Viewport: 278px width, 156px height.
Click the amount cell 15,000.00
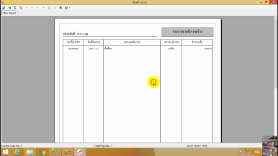[208, 49]
